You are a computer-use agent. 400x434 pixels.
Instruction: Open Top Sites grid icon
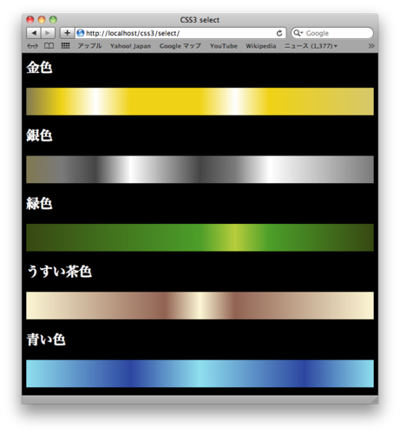pyautogui.click(x=65, y=46)
